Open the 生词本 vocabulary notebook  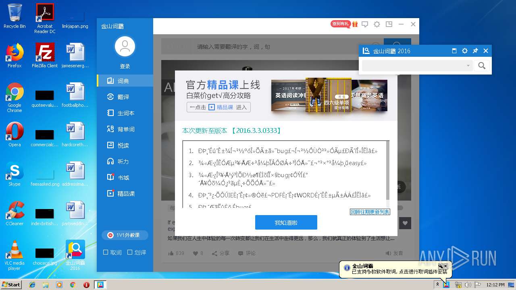click(125, 113)
